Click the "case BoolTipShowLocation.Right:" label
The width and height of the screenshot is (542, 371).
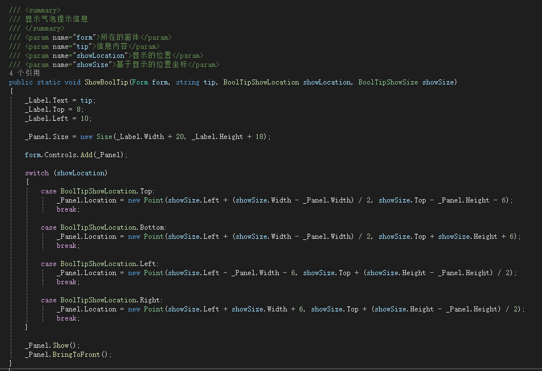tap(102, 300)
